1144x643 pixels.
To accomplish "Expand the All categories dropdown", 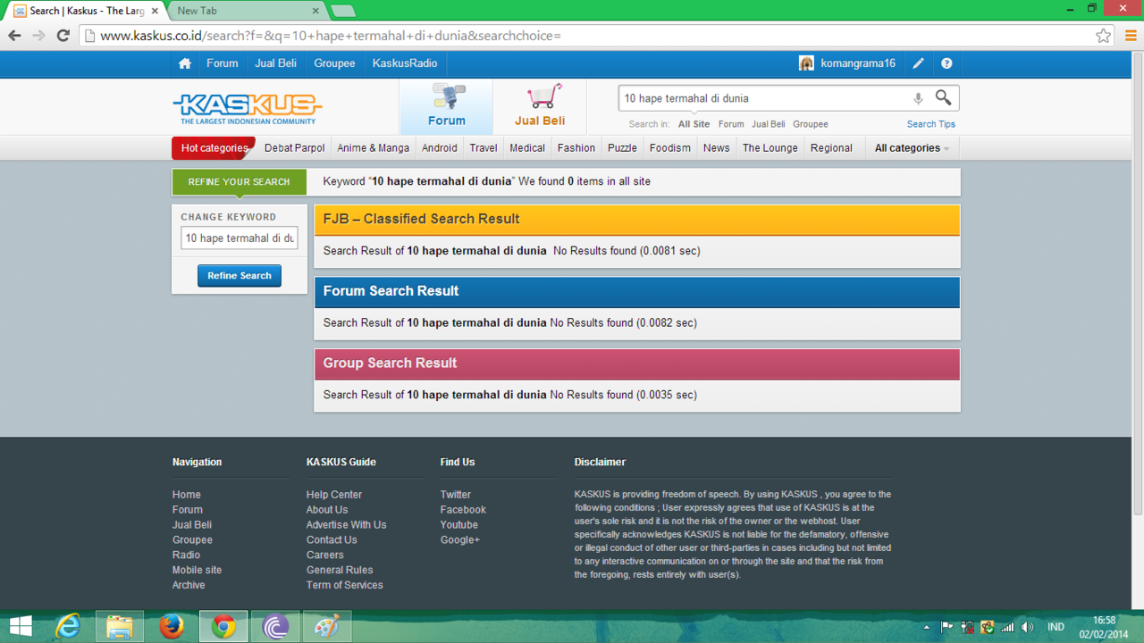I will tap(912, 148).
